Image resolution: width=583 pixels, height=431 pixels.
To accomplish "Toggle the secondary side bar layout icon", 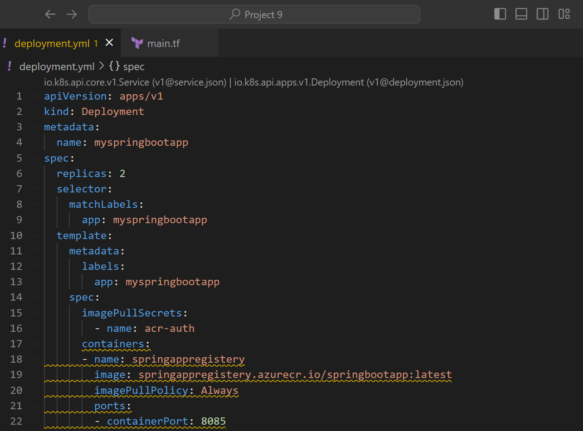I will [x=543, y=14].
